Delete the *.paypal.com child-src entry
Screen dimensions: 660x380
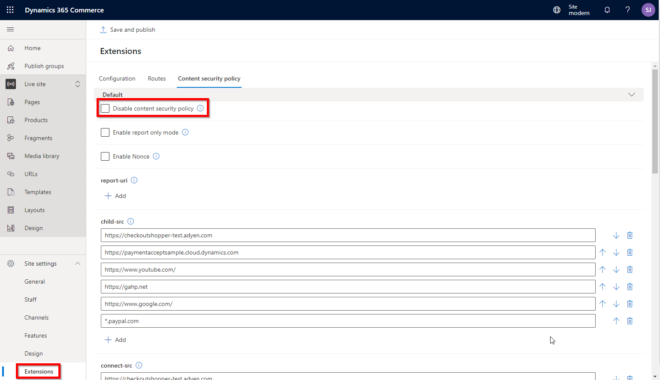pyautogui.click(x=630, y=321)
